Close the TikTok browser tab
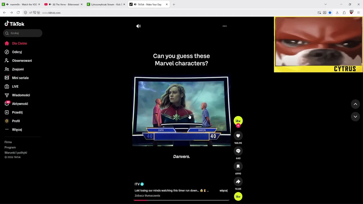Viewport: 363px width, 204px height. click(167, 5)
